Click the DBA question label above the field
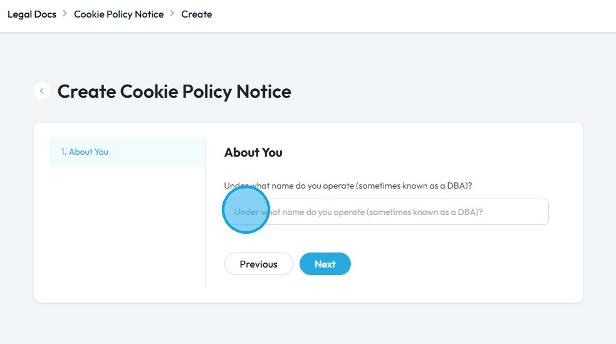This screenshot has width=616, height=344. (x=348, y=186)
